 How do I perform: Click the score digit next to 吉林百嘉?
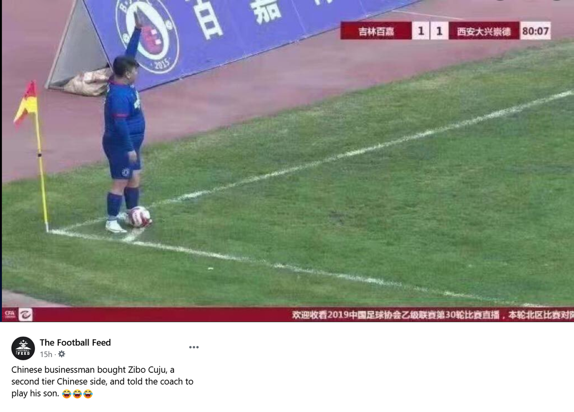pos(421,31)
